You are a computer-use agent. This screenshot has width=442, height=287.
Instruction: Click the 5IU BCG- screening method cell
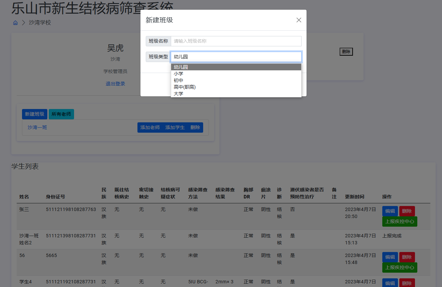click(x=198, y=282)
